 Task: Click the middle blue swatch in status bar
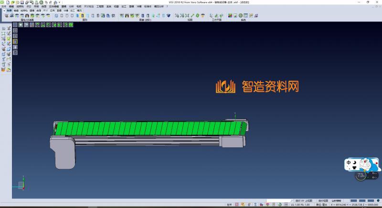(362, 201)
